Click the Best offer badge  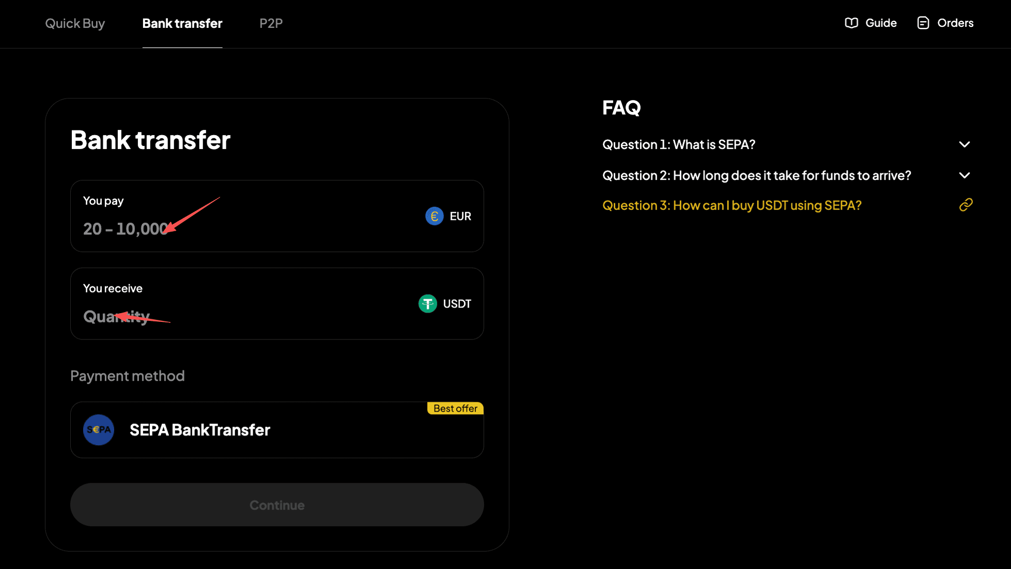pos(455,408)
